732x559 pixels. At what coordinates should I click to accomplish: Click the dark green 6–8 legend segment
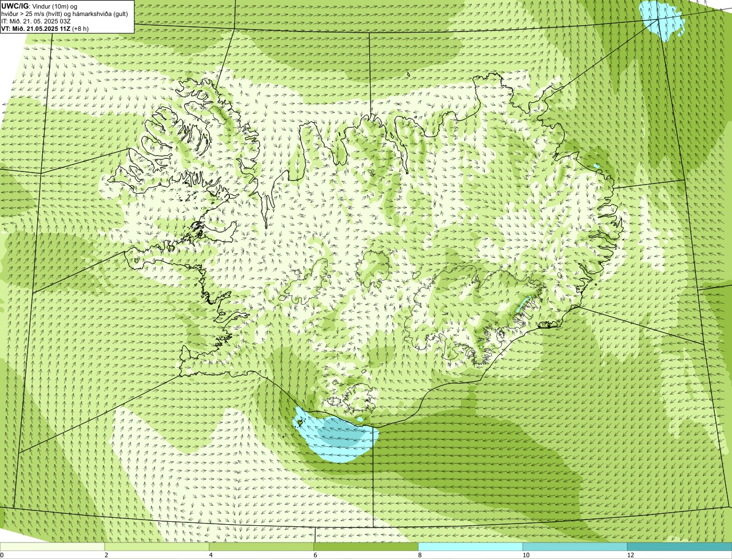pos(366,546)
